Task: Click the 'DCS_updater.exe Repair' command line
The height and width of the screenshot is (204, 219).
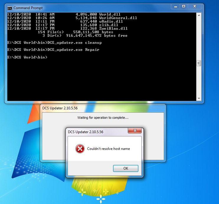Action: tap(53, 50)
